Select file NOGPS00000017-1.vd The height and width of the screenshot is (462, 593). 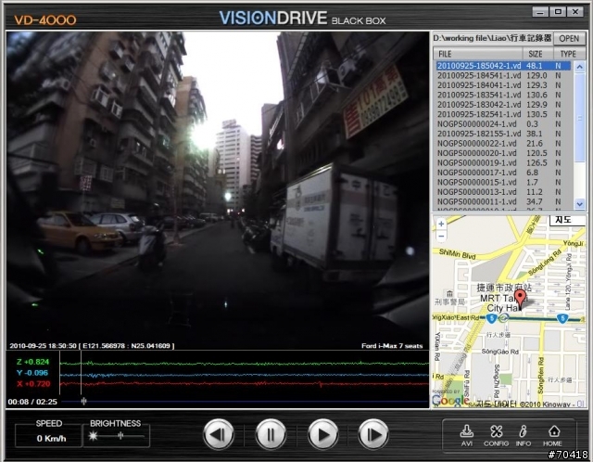click(x=503, y=173)
